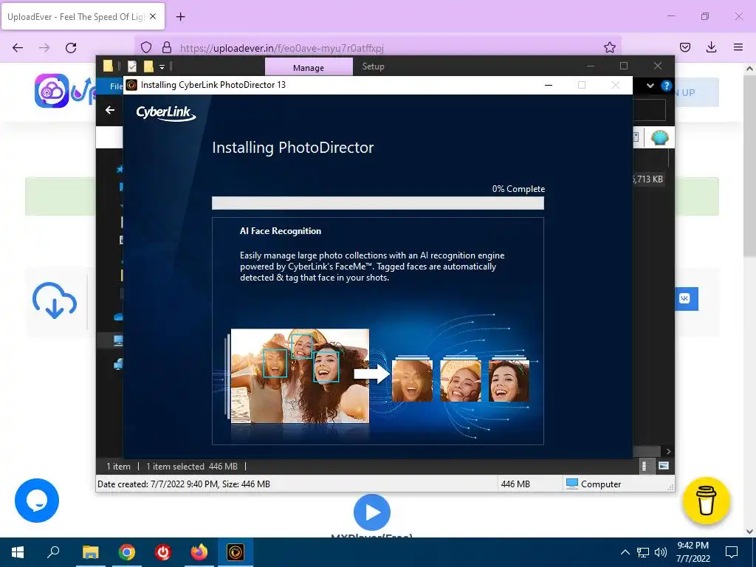
Task: Click Explorer back arrow button
Action: (x=110, y=110)
